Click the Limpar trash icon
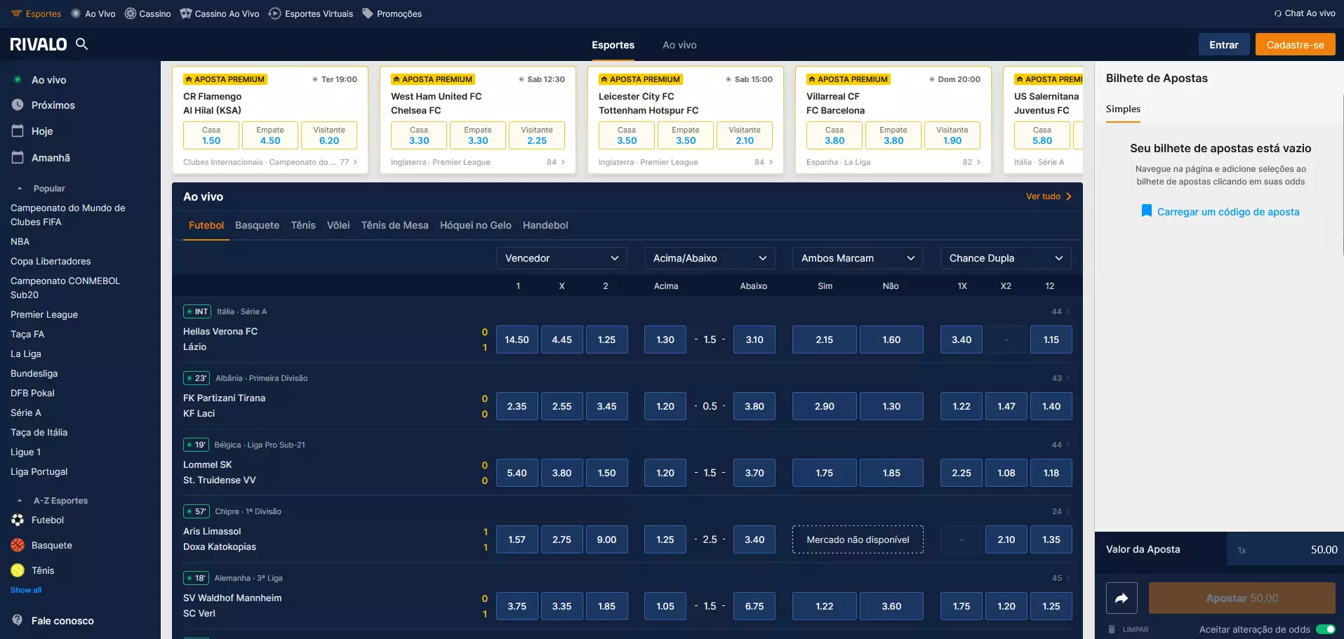1344x639 pixels. pyautogui.click(x=1112, y=629)
